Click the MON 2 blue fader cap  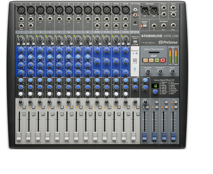click(164, 136)
